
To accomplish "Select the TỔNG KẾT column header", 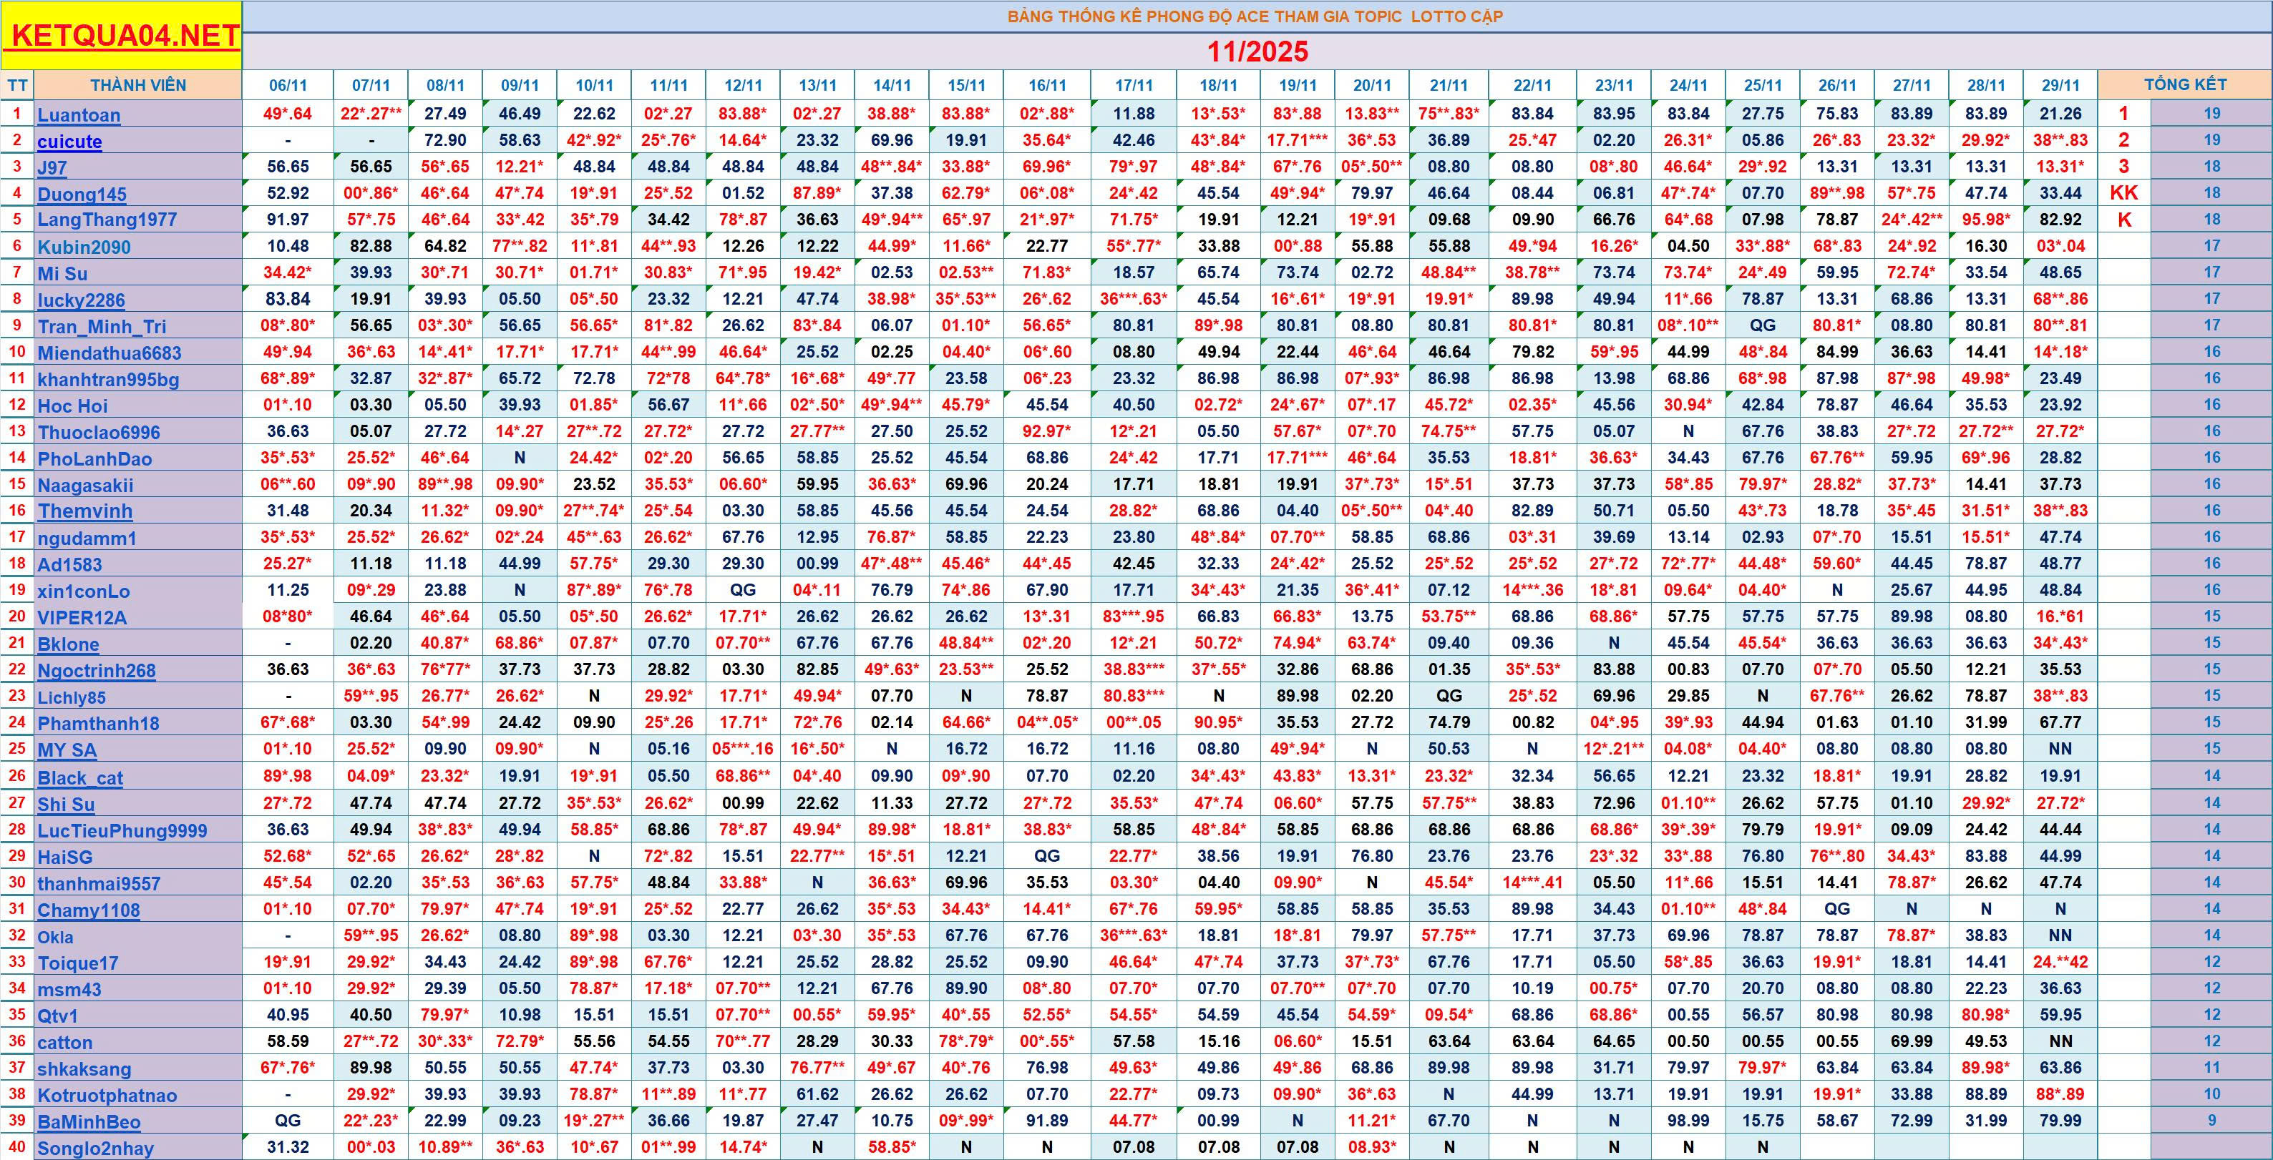I will tap(2185, 84).
